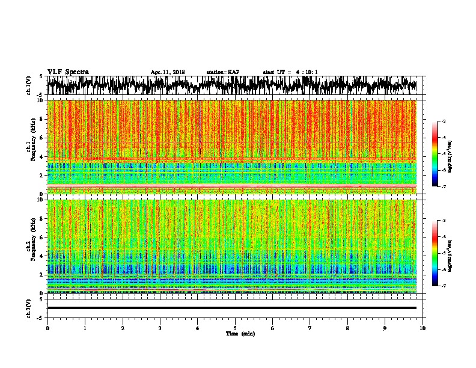476x368 pixels.
Task: Click the ch.2 spectrogram color scale bar
Action: pyautogui.click(x=435, y=253)
